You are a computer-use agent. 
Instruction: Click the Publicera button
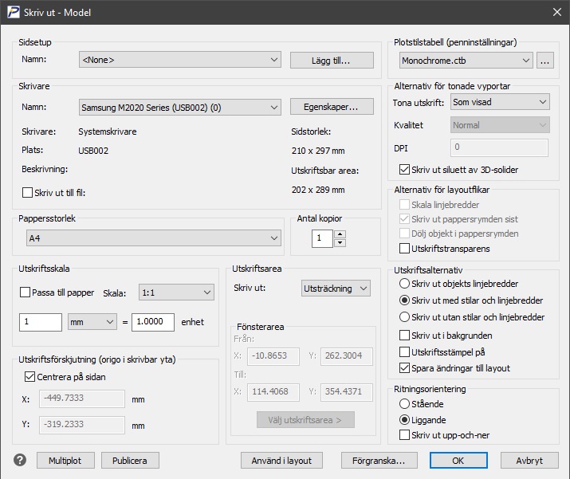point(130,461)
